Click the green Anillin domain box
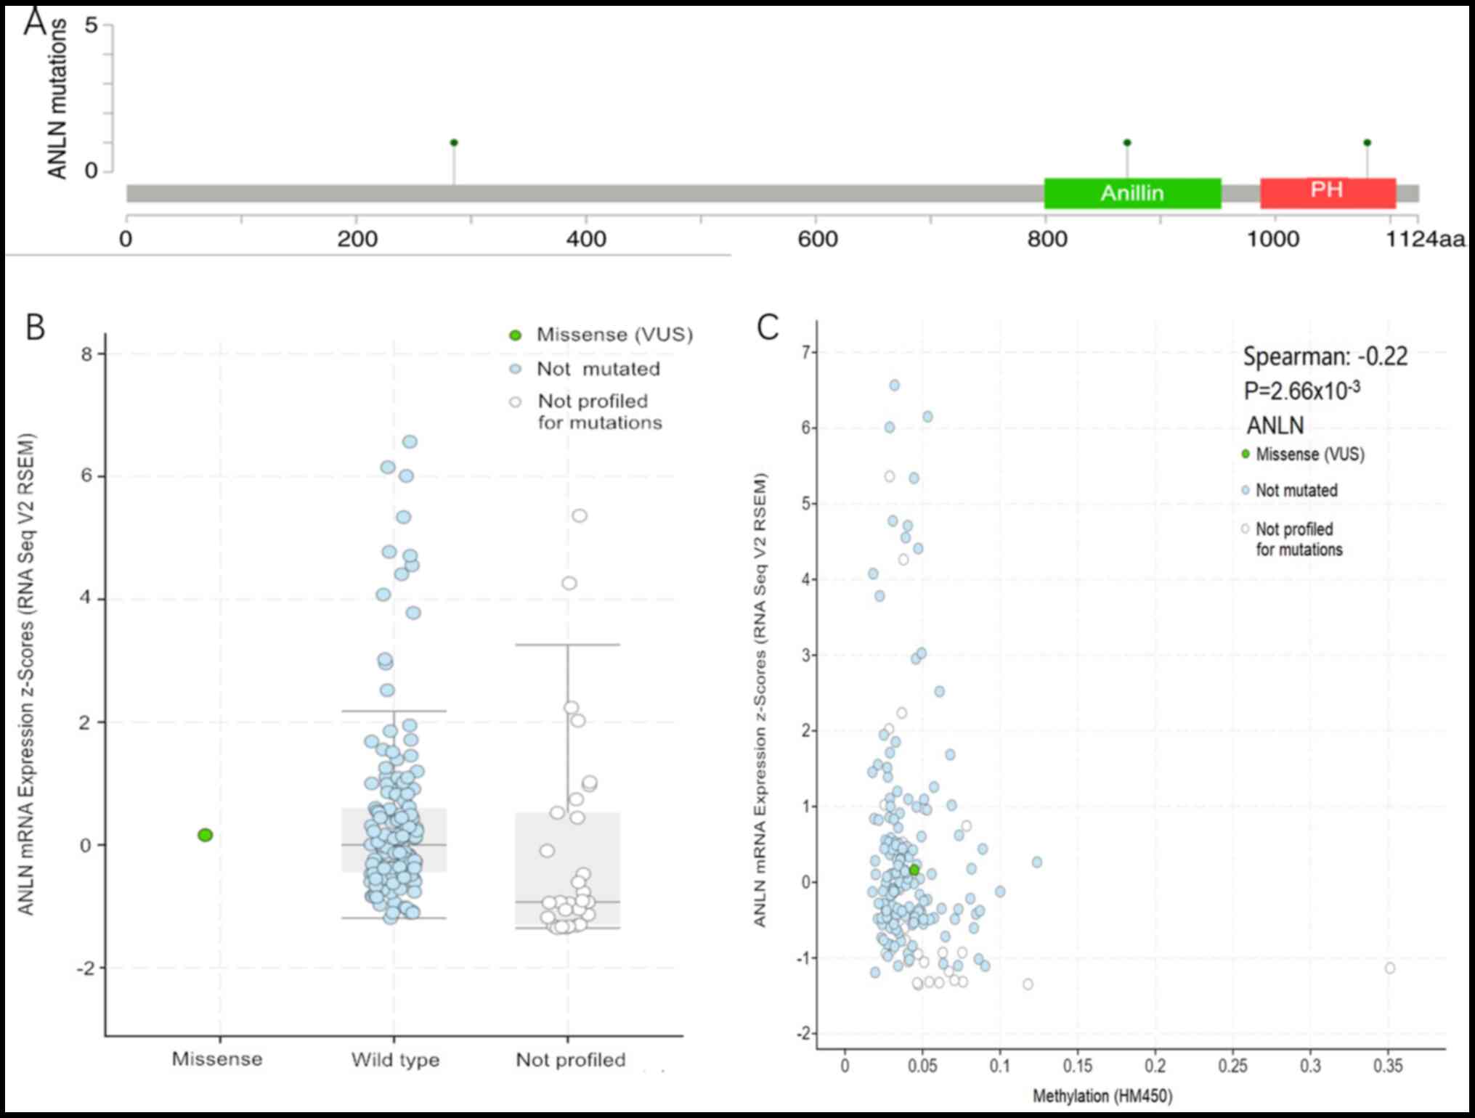The image size is (1475, 1118). 1132,193
